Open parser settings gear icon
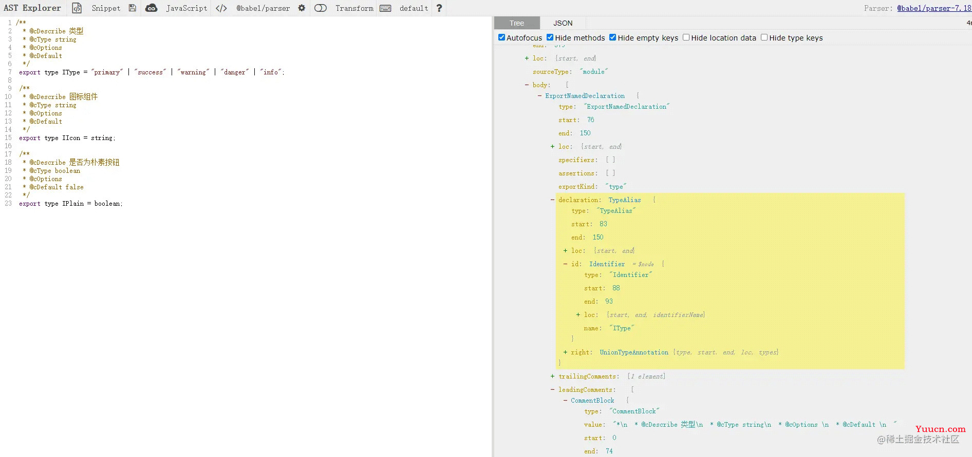Screen dimensions: 972x457 coord(302,8)
